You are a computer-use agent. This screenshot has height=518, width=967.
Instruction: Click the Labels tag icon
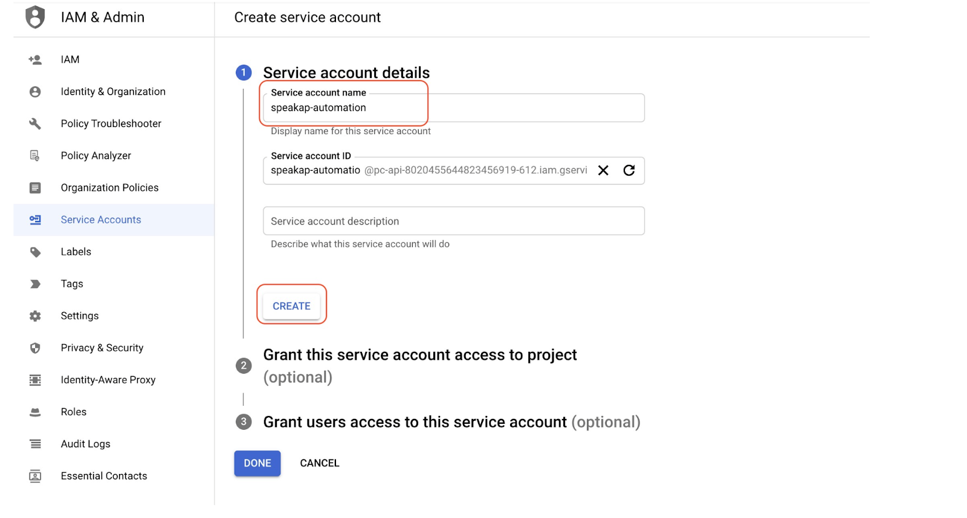click(x=35, y=252)
